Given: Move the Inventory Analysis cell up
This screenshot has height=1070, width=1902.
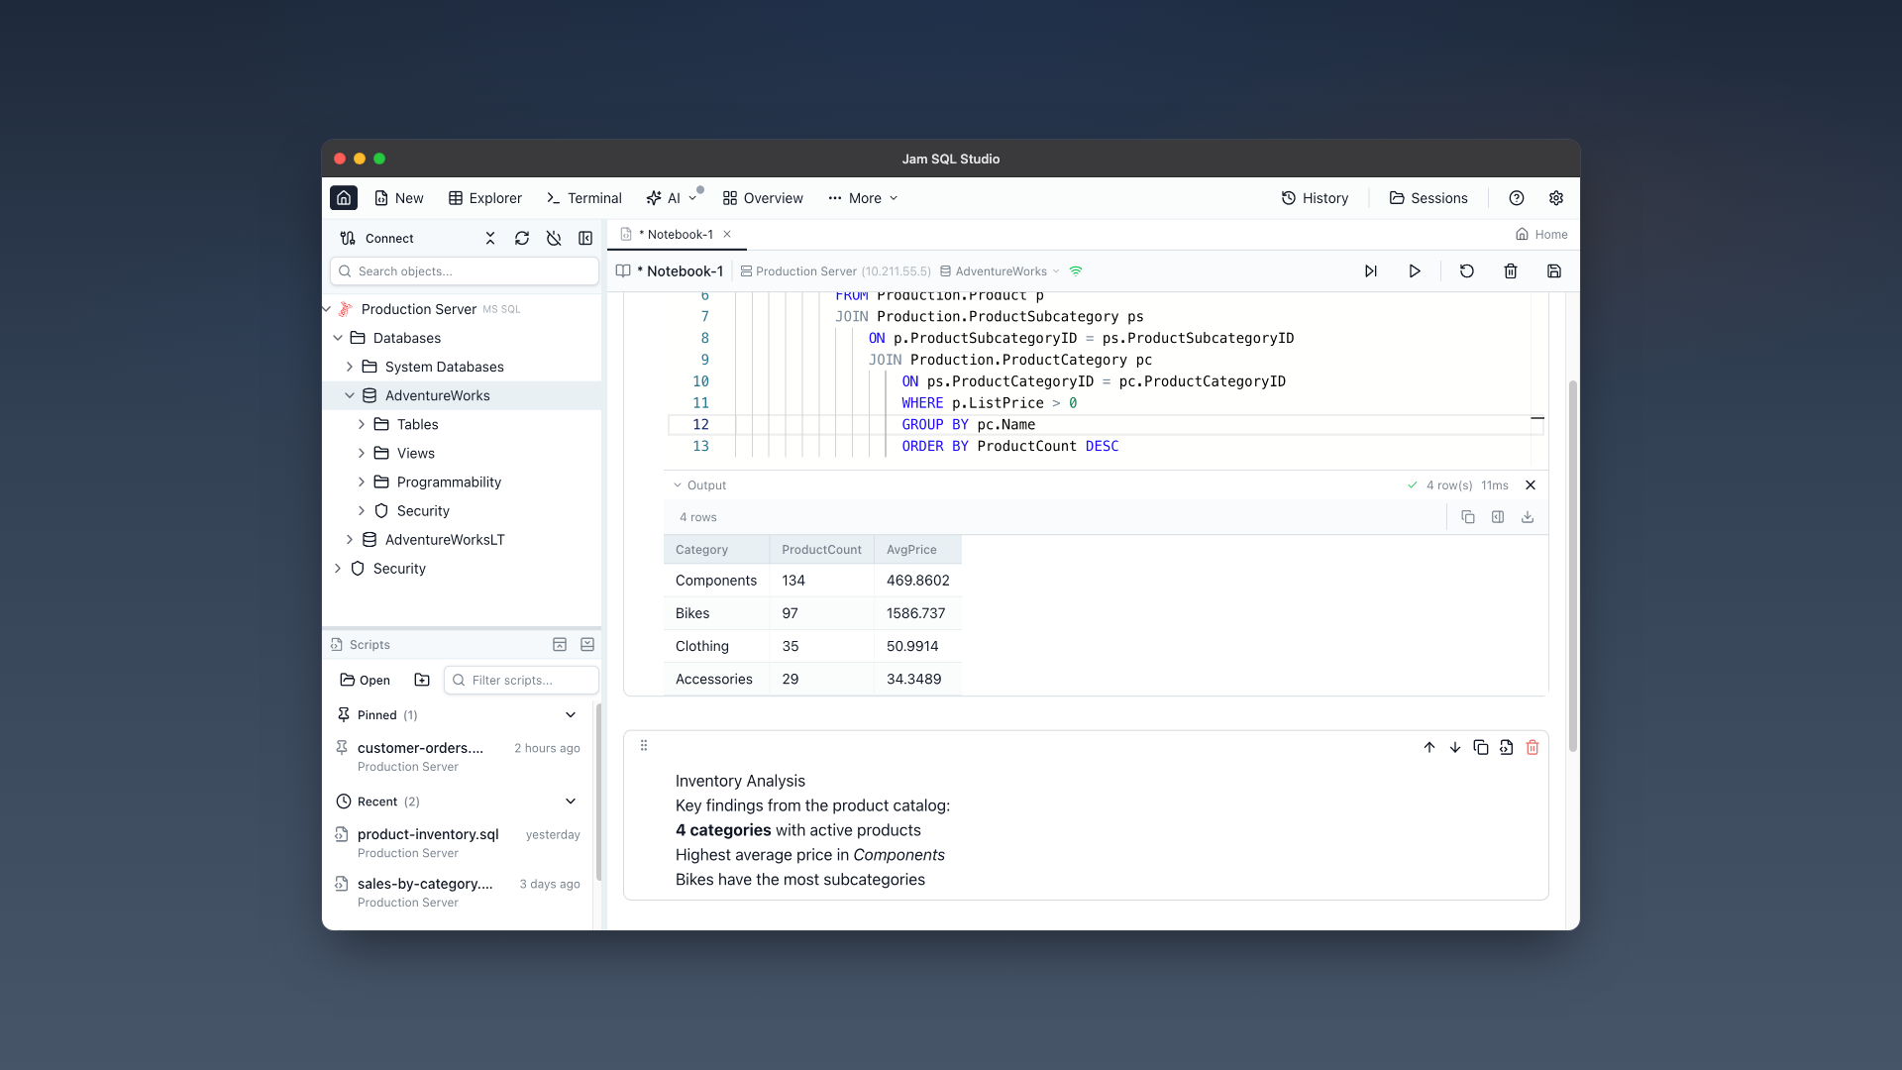Looking at the screenshot, I should coord(1428,748).
